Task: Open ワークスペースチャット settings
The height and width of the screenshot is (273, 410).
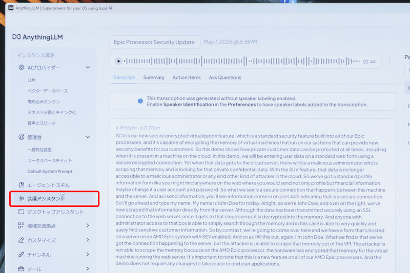Action: [x=49, y=160]
